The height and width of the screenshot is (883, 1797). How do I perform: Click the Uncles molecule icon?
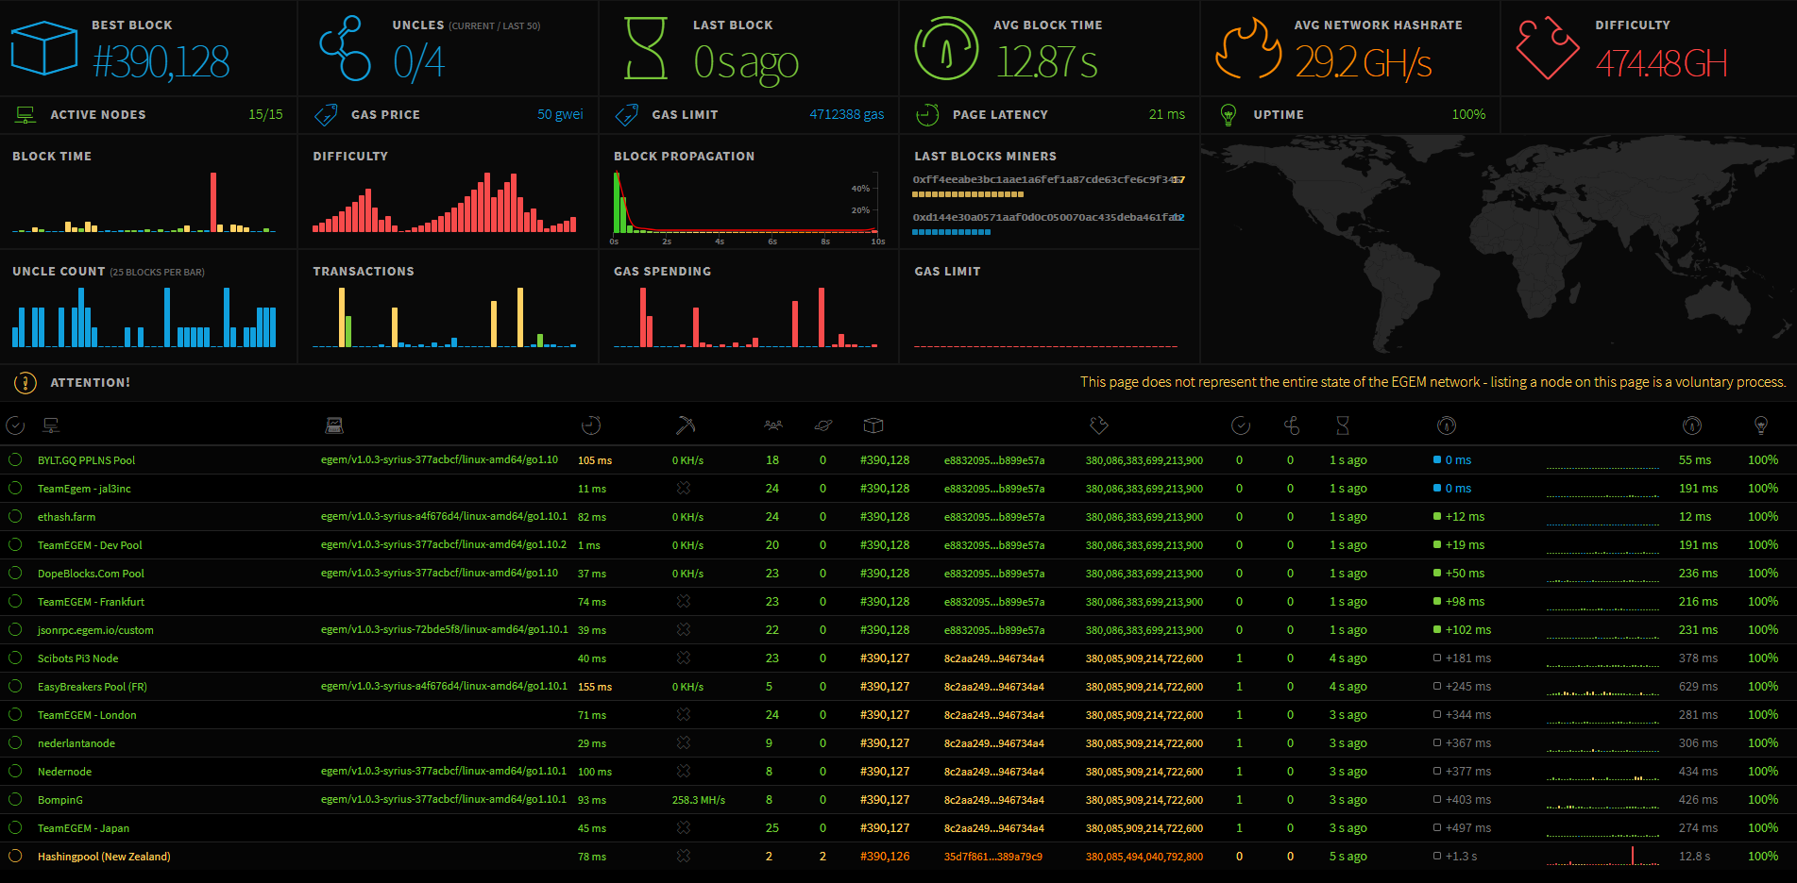tap(345, 48)
